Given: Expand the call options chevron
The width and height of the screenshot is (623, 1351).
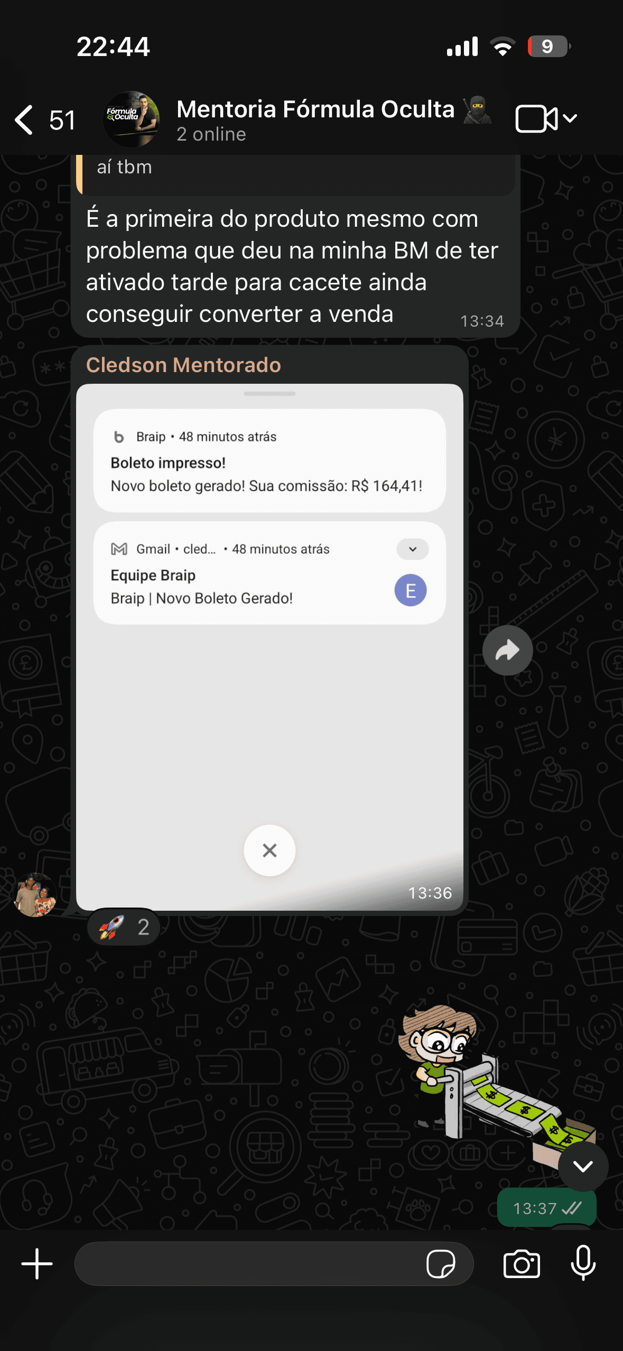Looking at the screenshot, I should [570, 118].
